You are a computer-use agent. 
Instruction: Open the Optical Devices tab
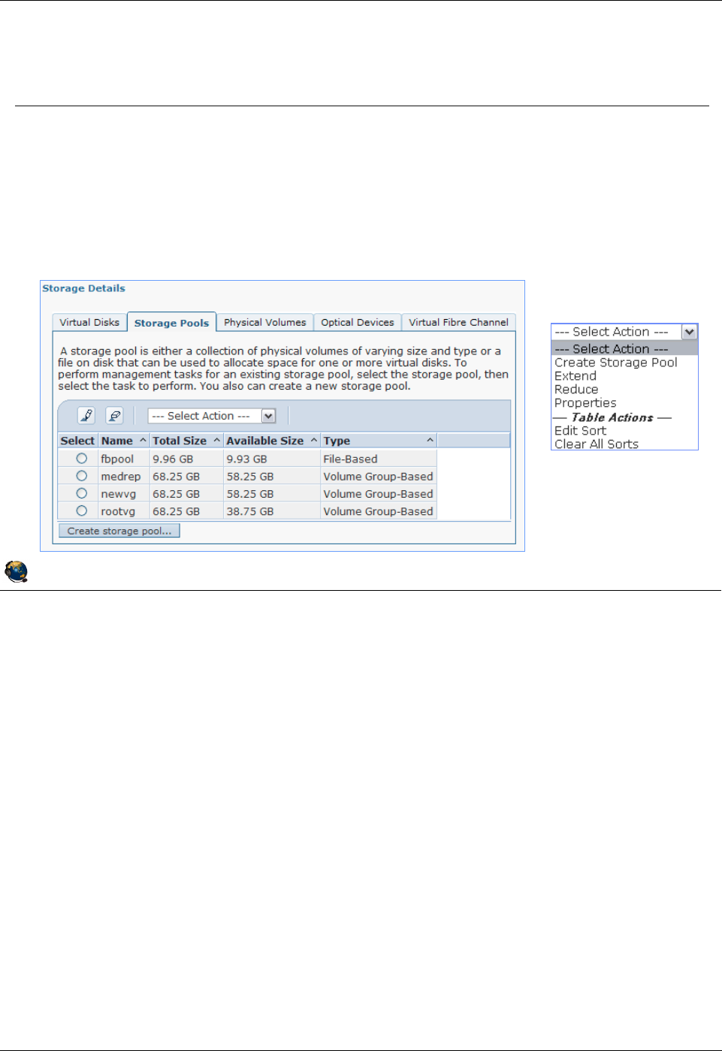[358, 322]
